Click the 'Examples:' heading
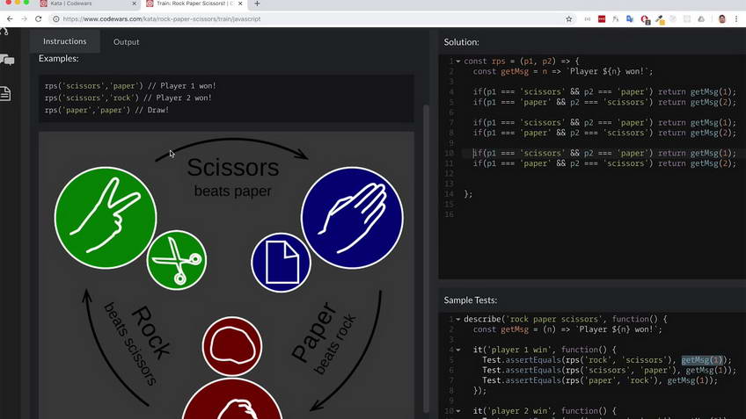Viewport: 746px width, 419px height. [x=59, y=59]
